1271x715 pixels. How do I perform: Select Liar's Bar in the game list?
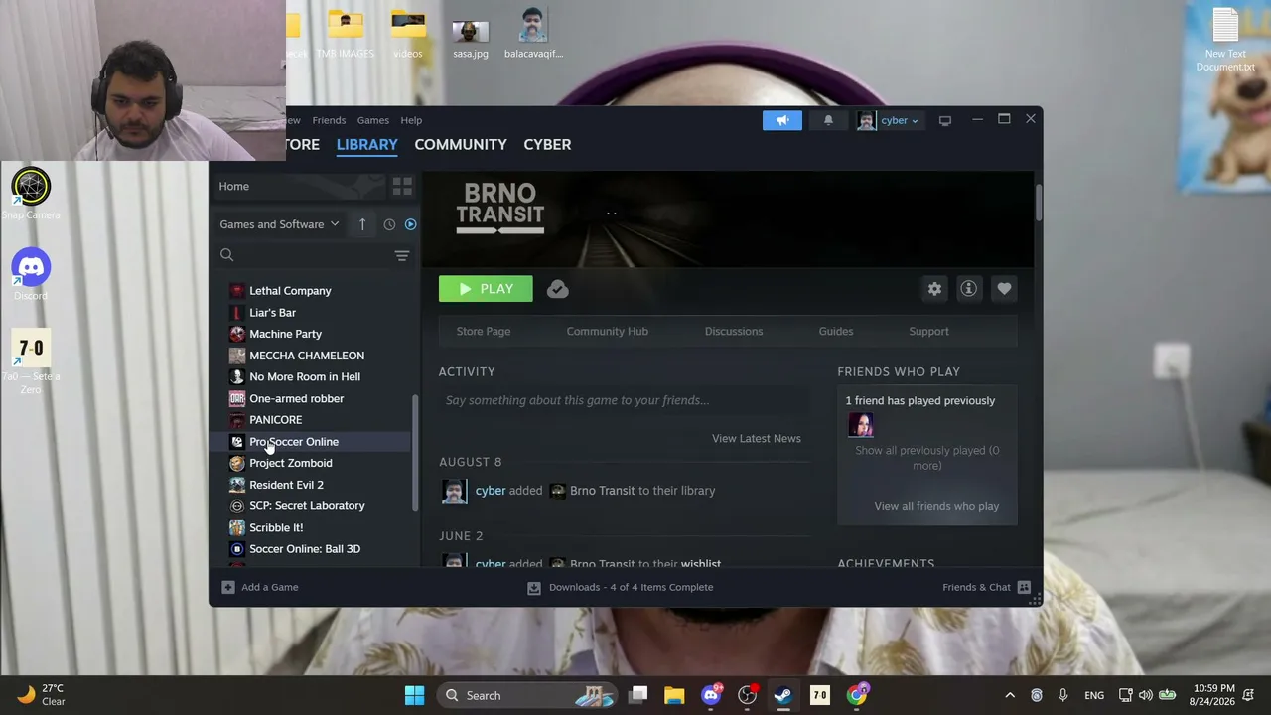click(x=314, y=313)
